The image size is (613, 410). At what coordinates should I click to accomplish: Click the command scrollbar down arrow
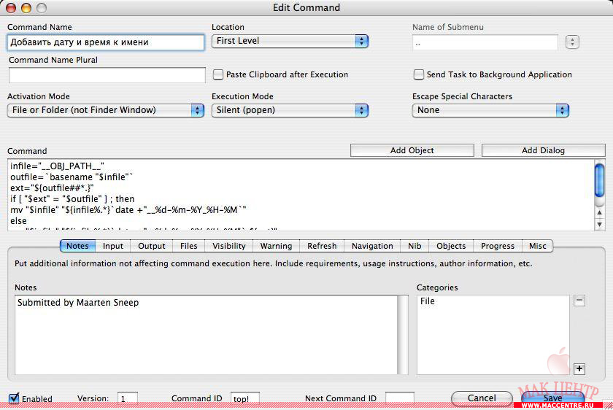pyautogui.click(x=599, y=225)
